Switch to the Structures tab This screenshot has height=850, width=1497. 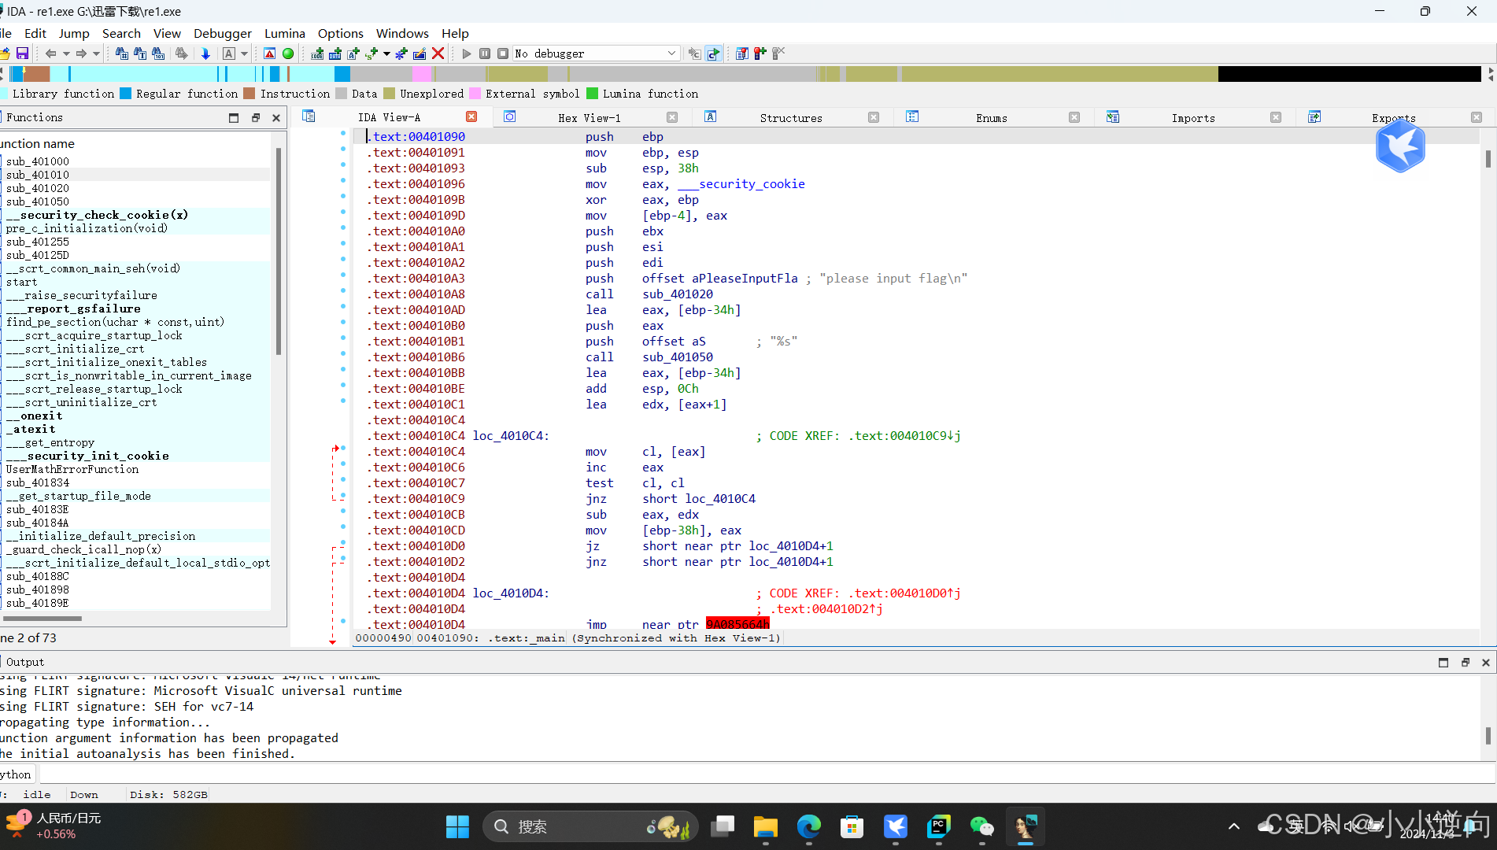click(790, 117)
